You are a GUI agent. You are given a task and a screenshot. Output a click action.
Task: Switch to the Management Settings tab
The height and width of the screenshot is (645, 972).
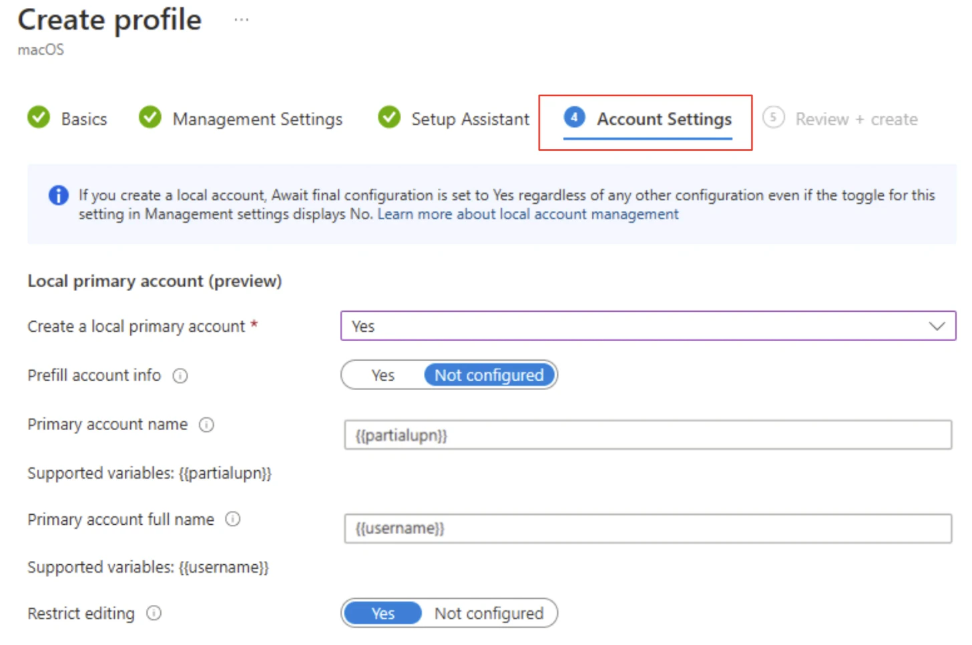tap(257, 120)
